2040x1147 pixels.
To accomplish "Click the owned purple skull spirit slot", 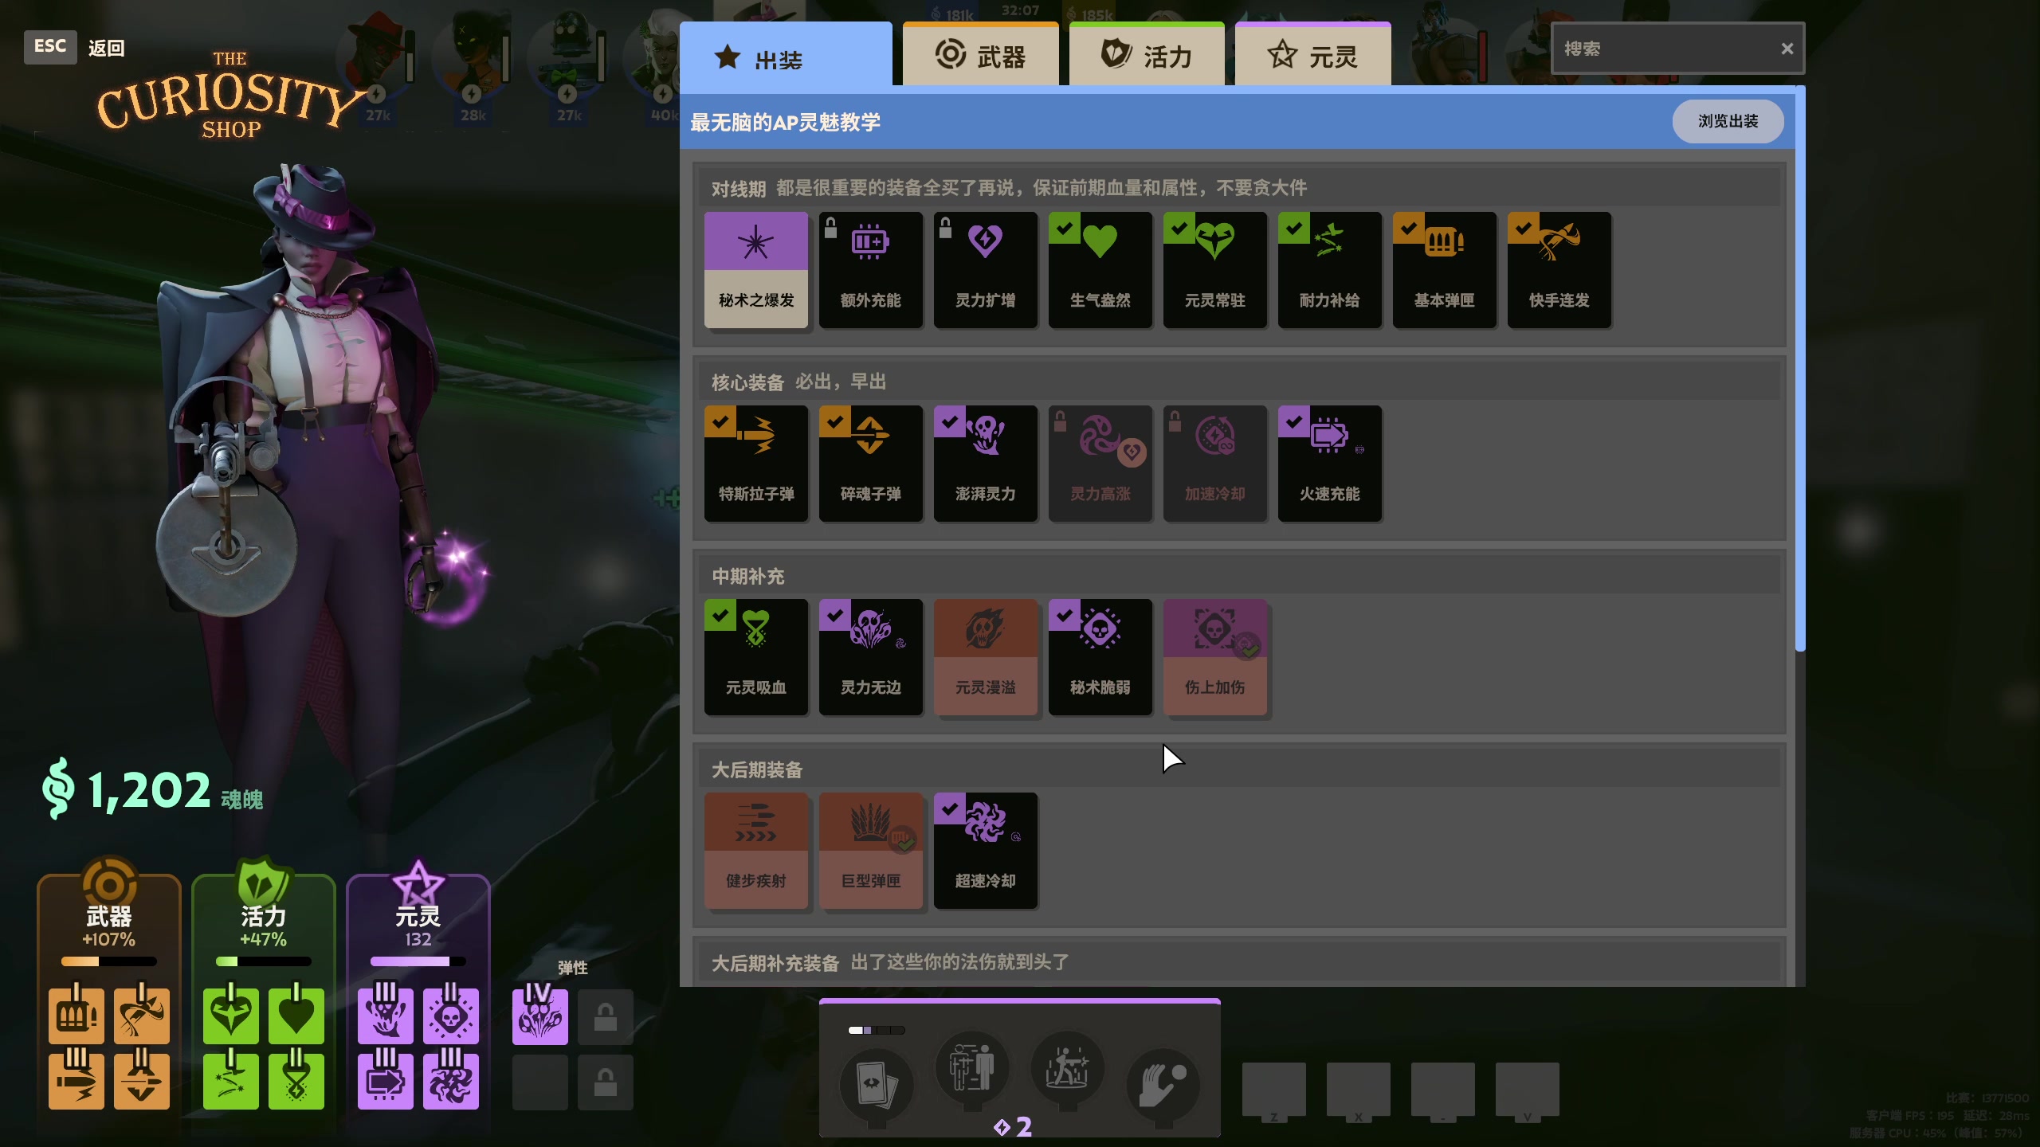I will (x=450, y=1016).
